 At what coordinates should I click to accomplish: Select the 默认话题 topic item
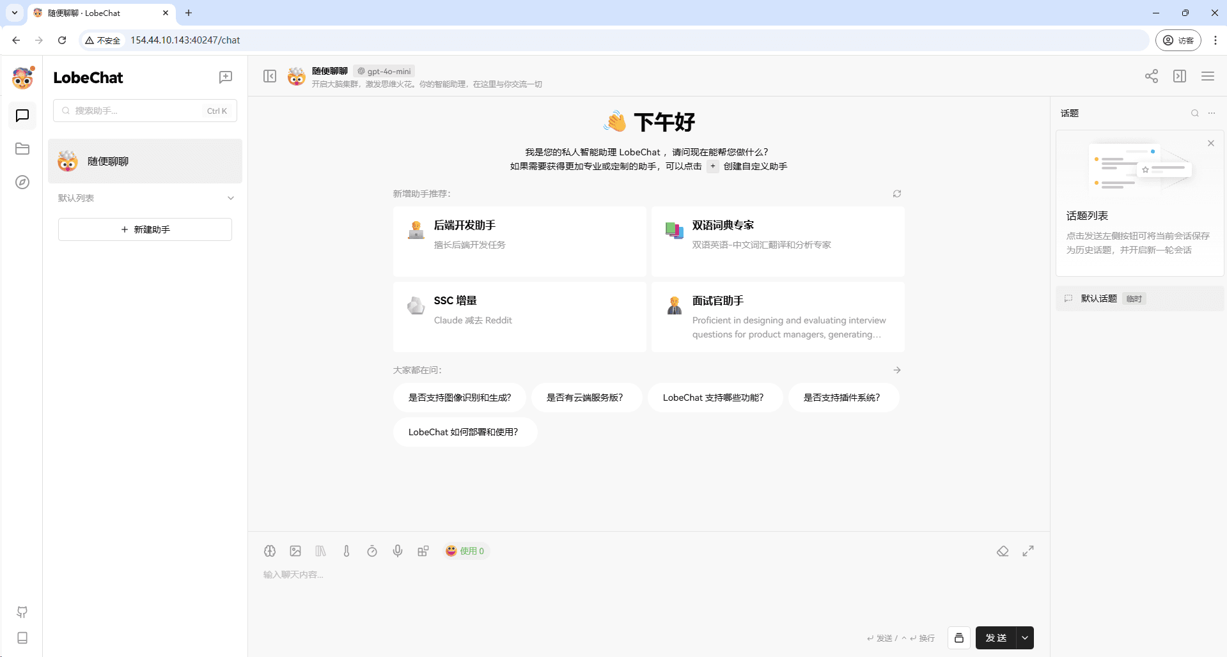1098,298
